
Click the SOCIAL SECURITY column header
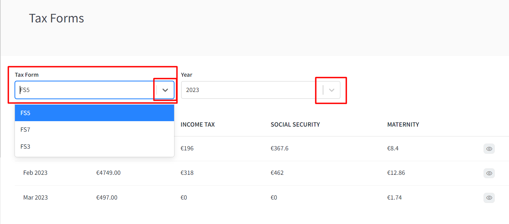coord(295,125)
